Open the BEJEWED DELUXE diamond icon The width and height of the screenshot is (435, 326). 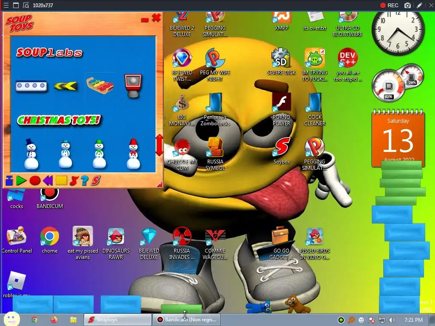pos(149,243)
